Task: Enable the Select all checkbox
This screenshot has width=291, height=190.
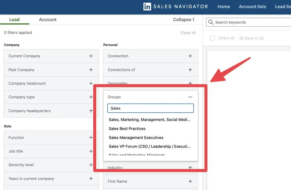Action: tap(212, 38)
